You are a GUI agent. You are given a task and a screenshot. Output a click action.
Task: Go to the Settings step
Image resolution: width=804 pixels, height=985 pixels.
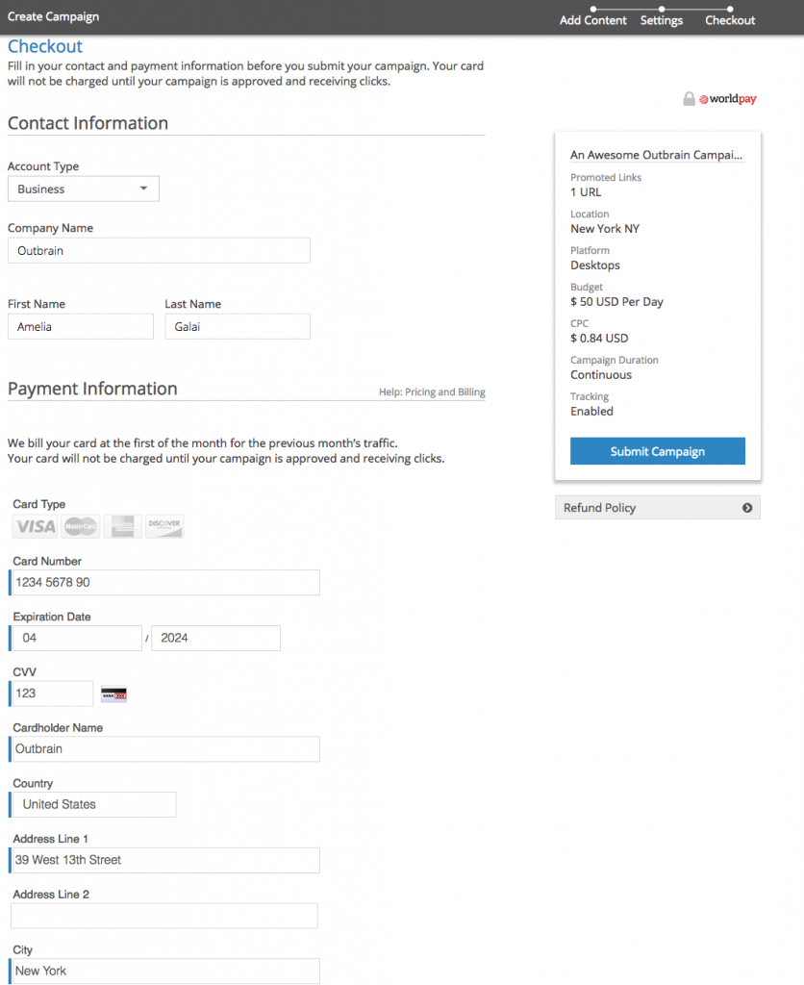(x=662, y=20)
